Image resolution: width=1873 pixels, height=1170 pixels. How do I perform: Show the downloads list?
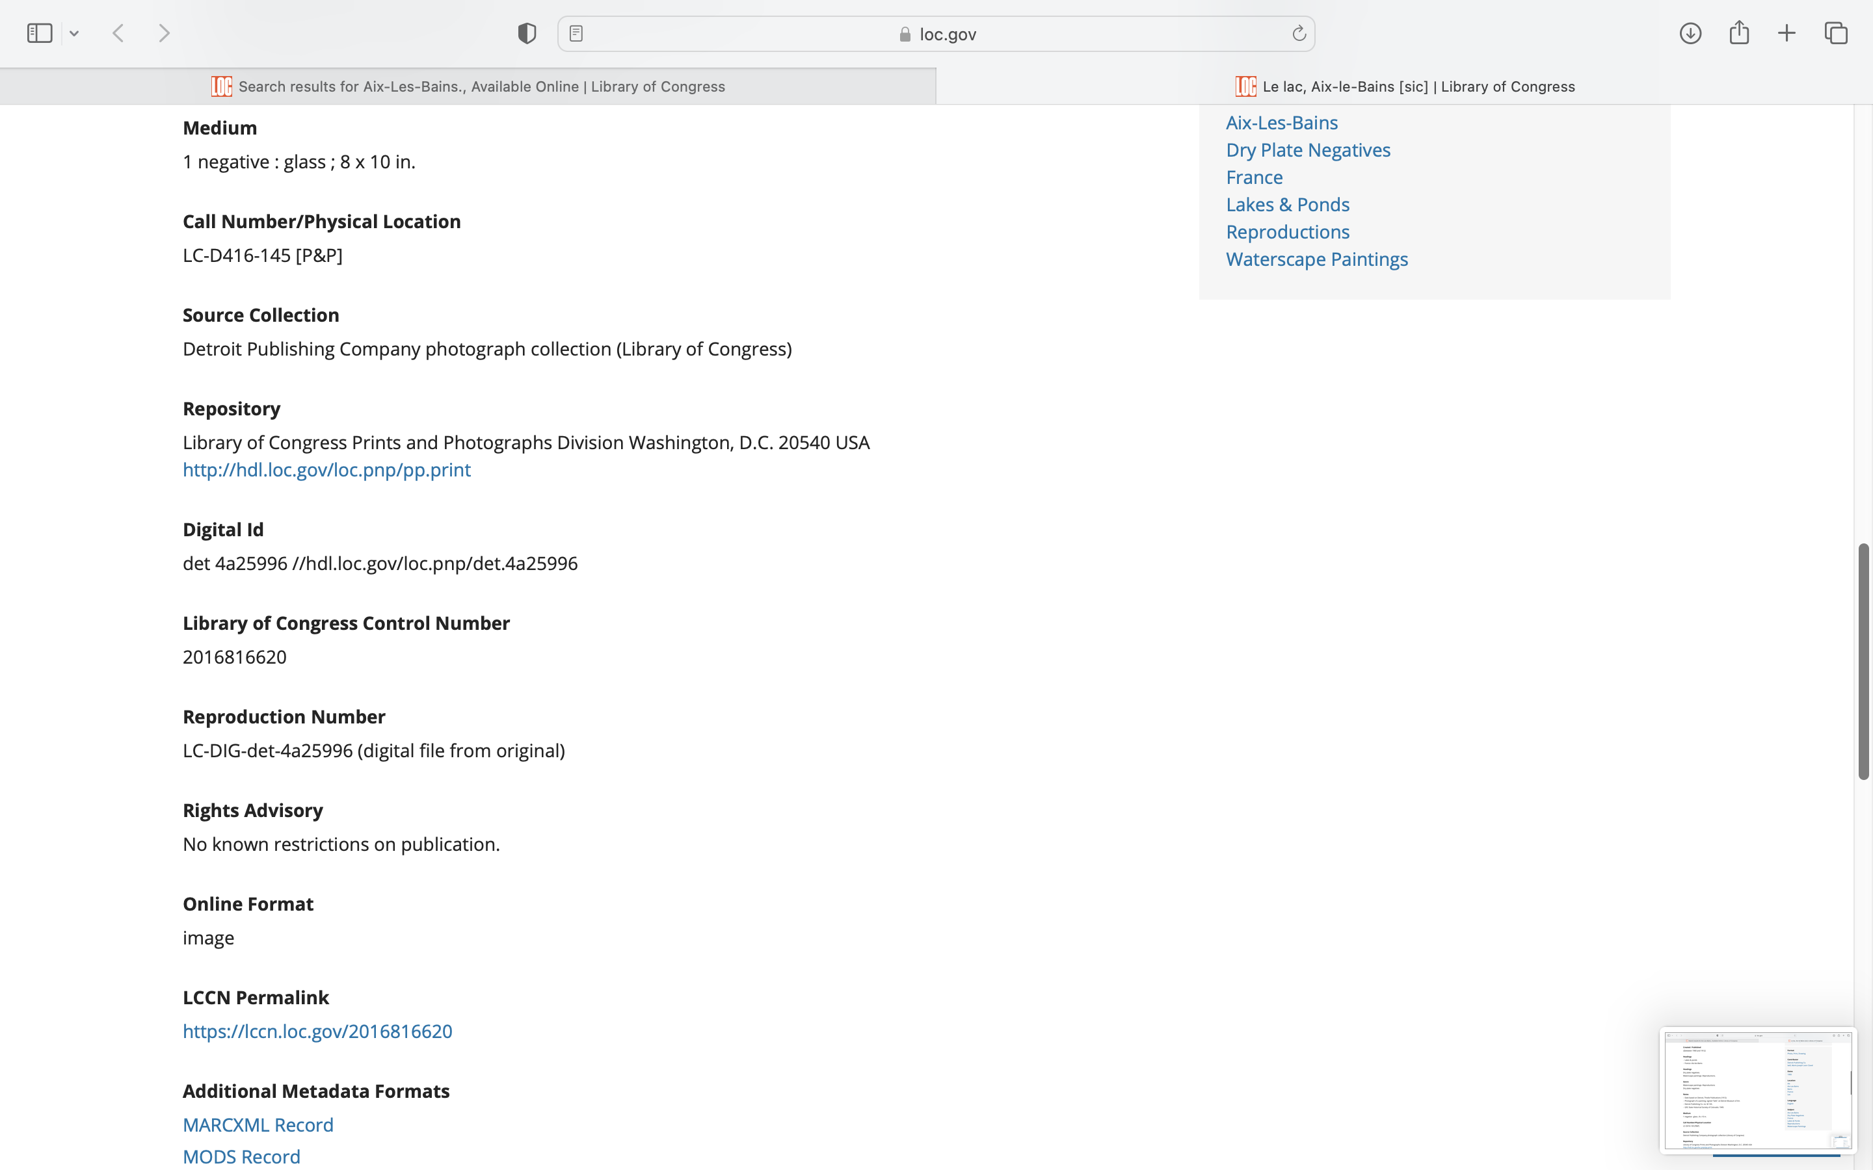[x=1690, y=33]
